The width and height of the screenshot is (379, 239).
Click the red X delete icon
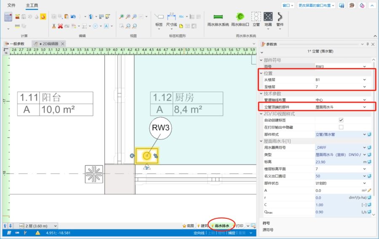click(x=60, y=26)
